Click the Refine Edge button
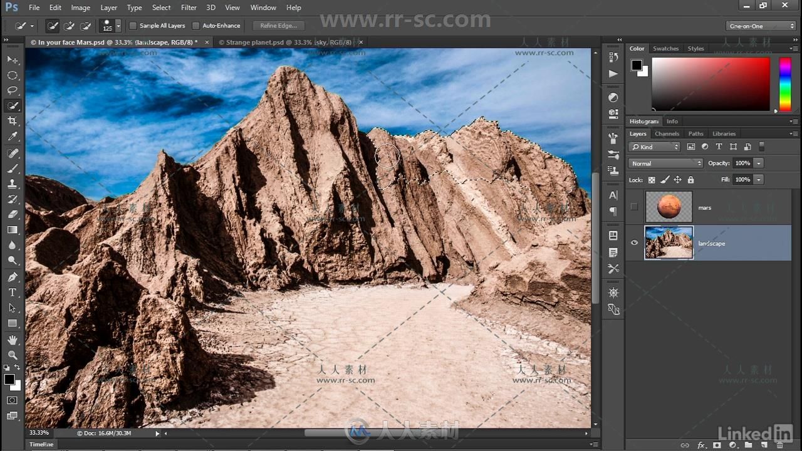802x451 pixels. tap(279, 26)
